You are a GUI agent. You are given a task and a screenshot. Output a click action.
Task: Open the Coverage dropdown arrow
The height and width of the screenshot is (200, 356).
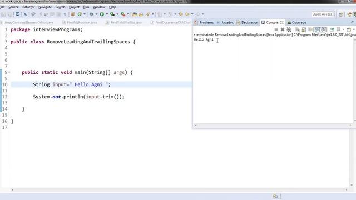[117, 14]
